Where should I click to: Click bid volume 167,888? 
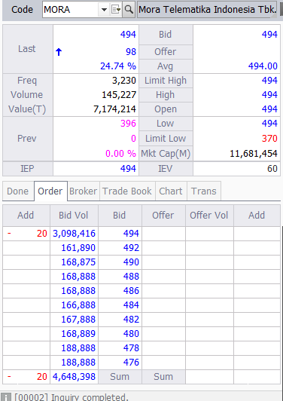[78, 320]
